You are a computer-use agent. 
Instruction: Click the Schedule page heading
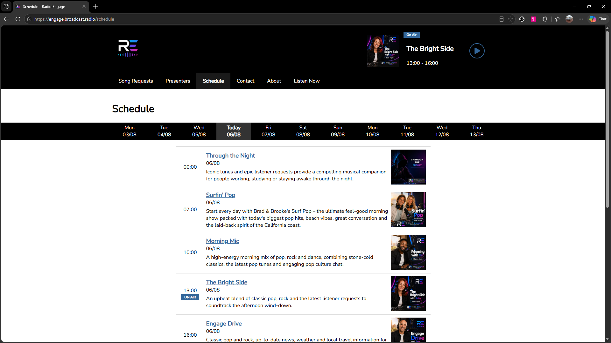point(133,109)
